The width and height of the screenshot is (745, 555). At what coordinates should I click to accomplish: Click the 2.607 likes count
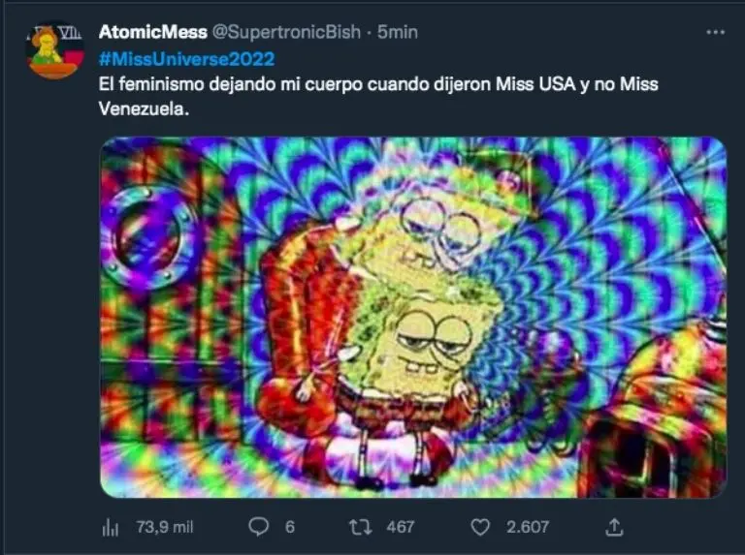click(528, 527)
